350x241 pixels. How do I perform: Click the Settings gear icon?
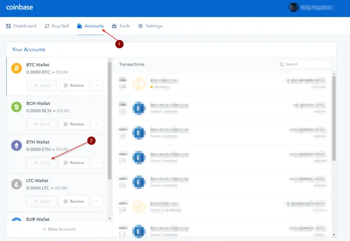pyautogui.click(x=140, y=26)
